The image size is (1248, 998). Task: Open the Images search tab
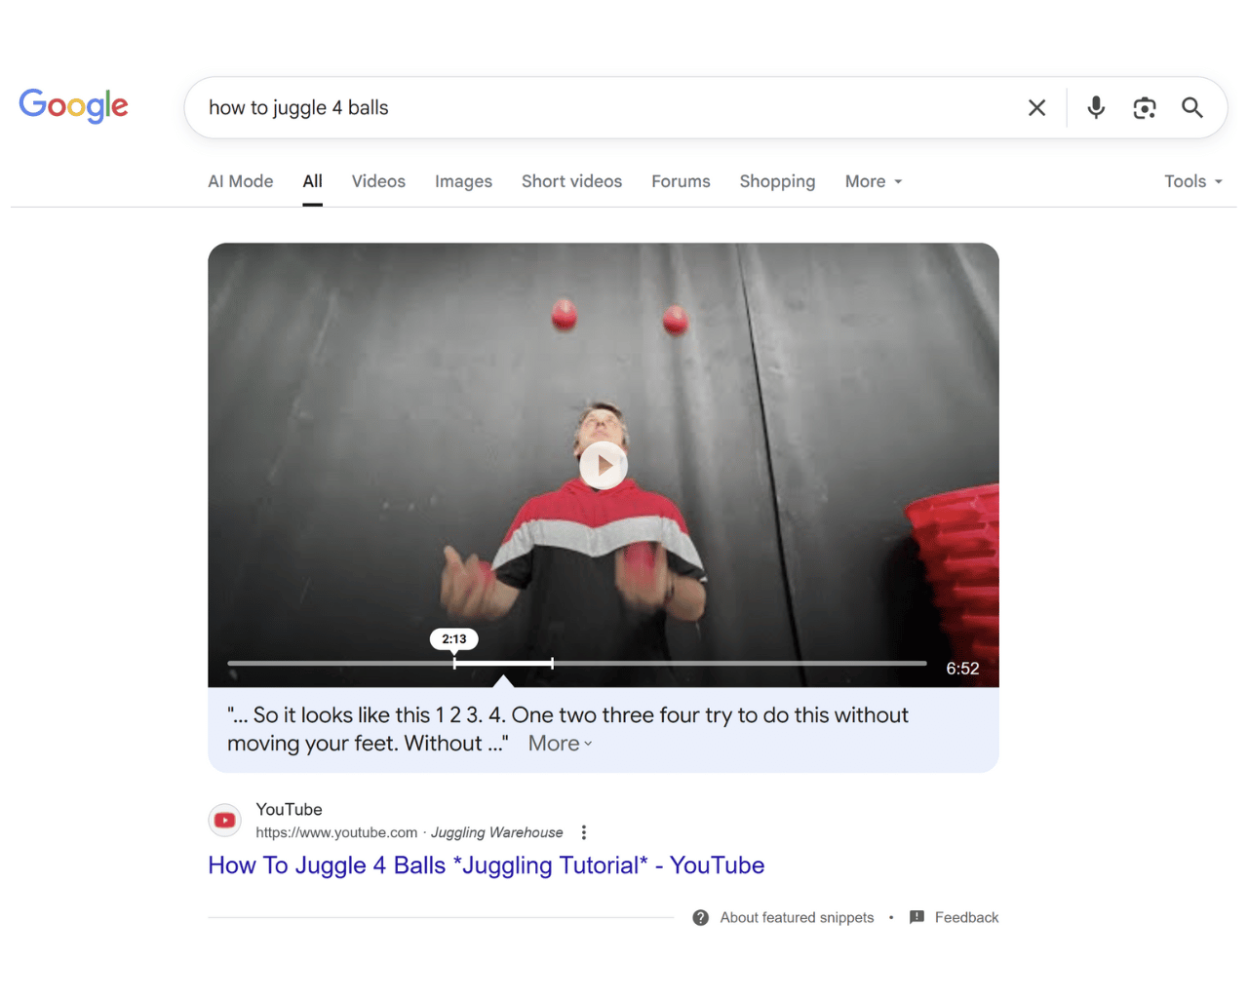tap(463, 181)
